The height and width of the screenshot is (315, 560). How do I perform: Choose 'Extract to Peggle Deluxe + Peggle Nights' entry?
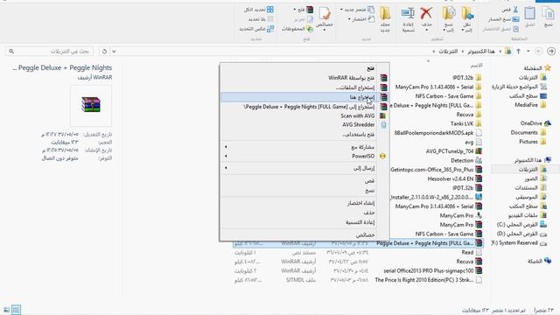(304, 107)
